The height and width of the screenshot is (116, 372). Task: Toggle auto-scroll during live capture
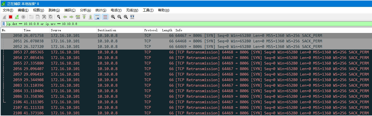click(x=97, y=17)
